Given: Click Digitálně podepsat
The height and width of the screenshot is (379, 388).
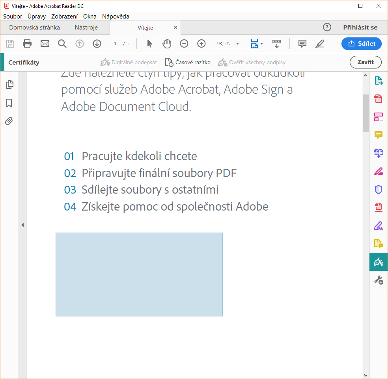Looking at the screenshot, I should pyautogui.click(x=129, y=62).
